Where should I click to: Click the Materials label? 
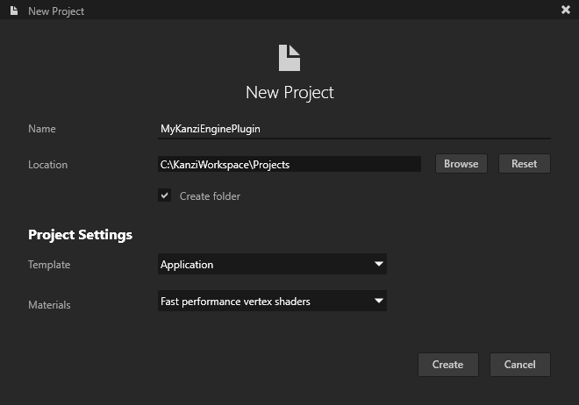point(49,305)
